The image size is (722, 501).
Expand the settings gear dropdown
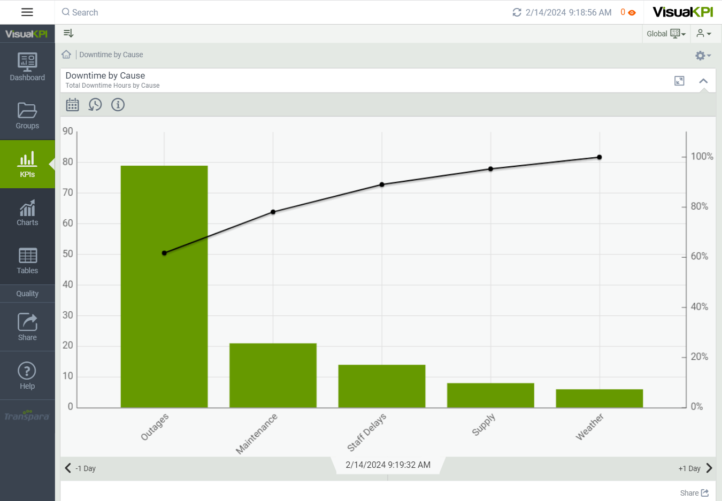(703, 56)
